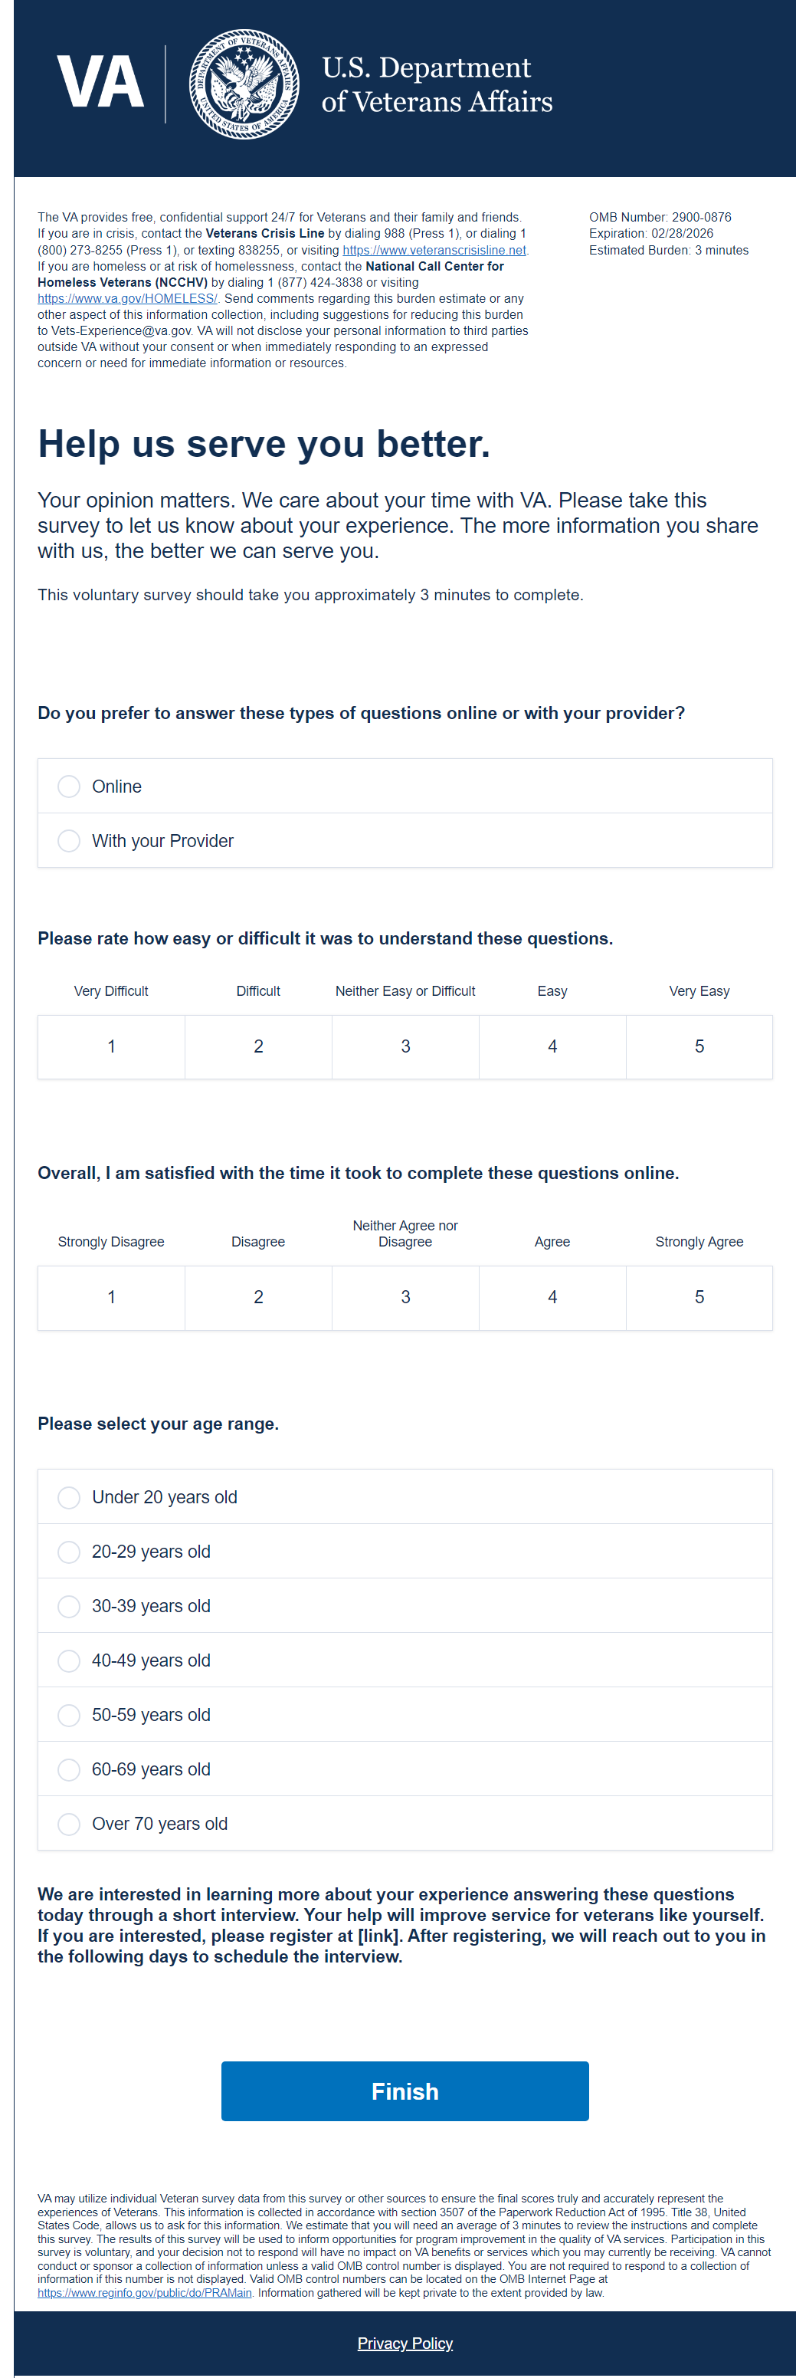
Task: Choose With your Provider option
Action: (69, 841)
